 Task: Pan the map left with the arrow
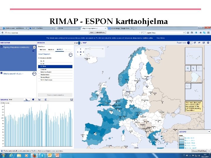[78, 52]
